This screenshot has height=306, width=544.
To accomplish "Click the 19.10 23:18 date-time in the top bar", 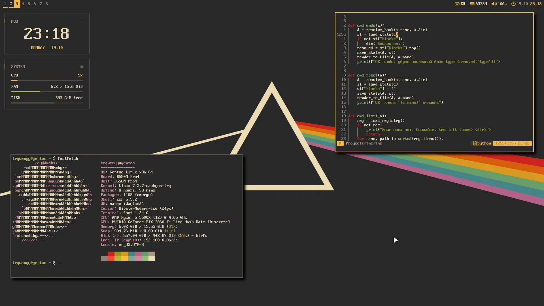I will 529,4.
